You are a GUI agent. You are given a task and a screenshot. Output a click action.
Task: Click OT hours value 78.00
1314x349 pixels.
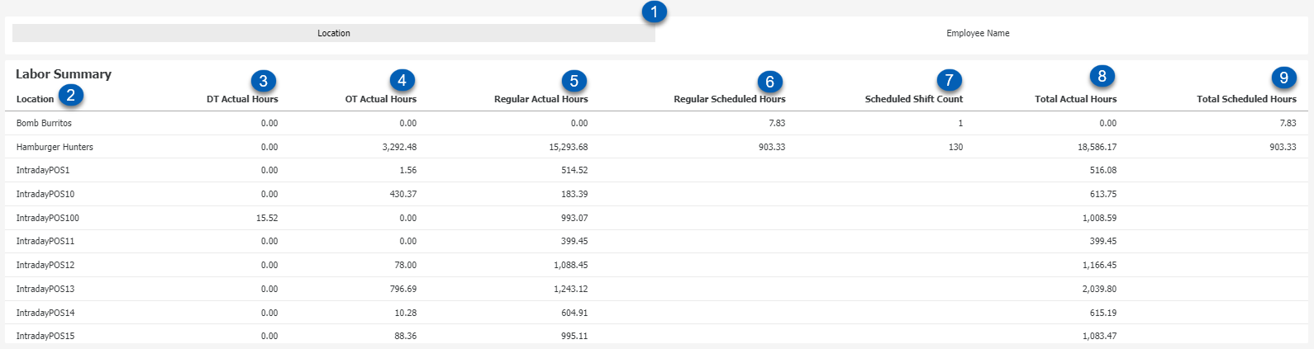pos(406,265)
